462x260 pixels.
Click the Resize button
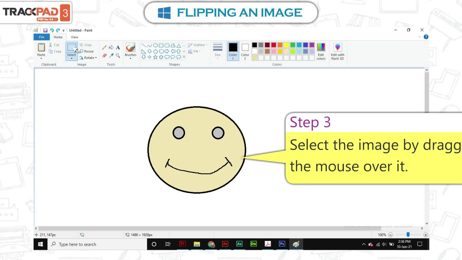87,51
